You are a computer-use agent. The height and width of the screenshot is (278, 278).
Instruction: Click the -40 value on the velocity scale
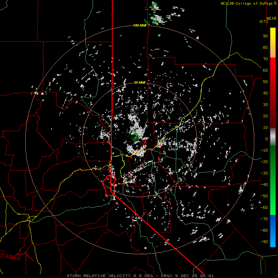coord(264,185)
